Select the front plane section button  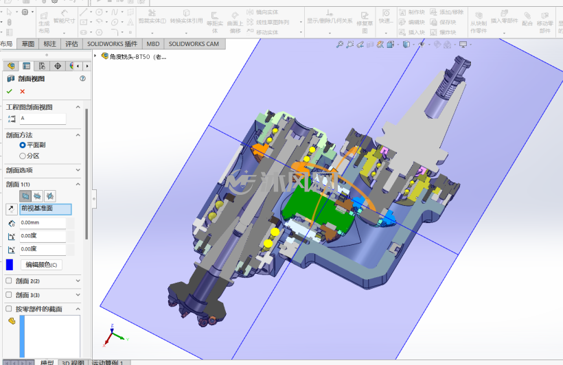point(25,196)
